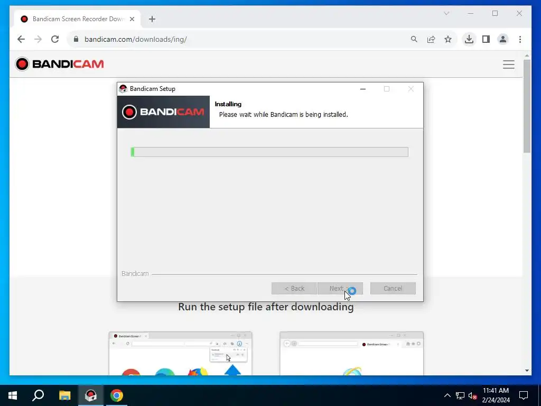The image size is (541, 406).
Task: Click the Bandicam website logo
Action: pos(59,64)
